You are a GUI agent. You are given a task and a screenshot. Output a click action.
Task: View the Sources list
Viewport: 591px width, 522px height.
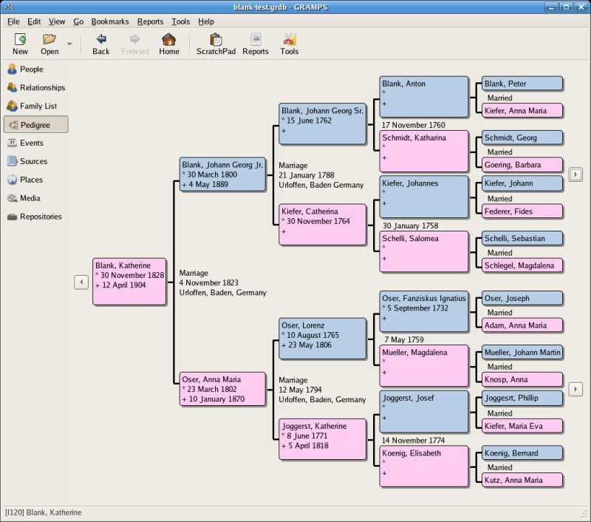pos(30,161)
